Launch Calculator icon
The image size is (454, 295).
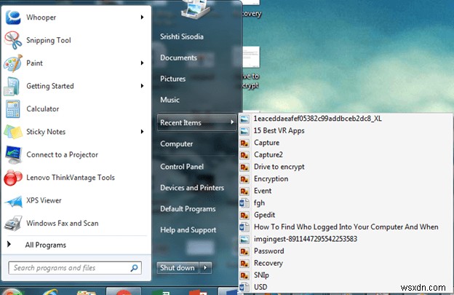[13, 109]
